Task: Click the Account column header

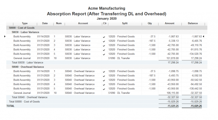Action: click(83, 23)
